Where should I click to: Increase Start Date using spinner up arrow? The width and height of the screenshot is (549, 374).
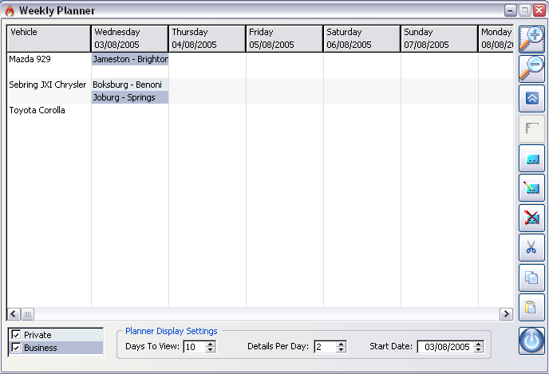point(478,344)
